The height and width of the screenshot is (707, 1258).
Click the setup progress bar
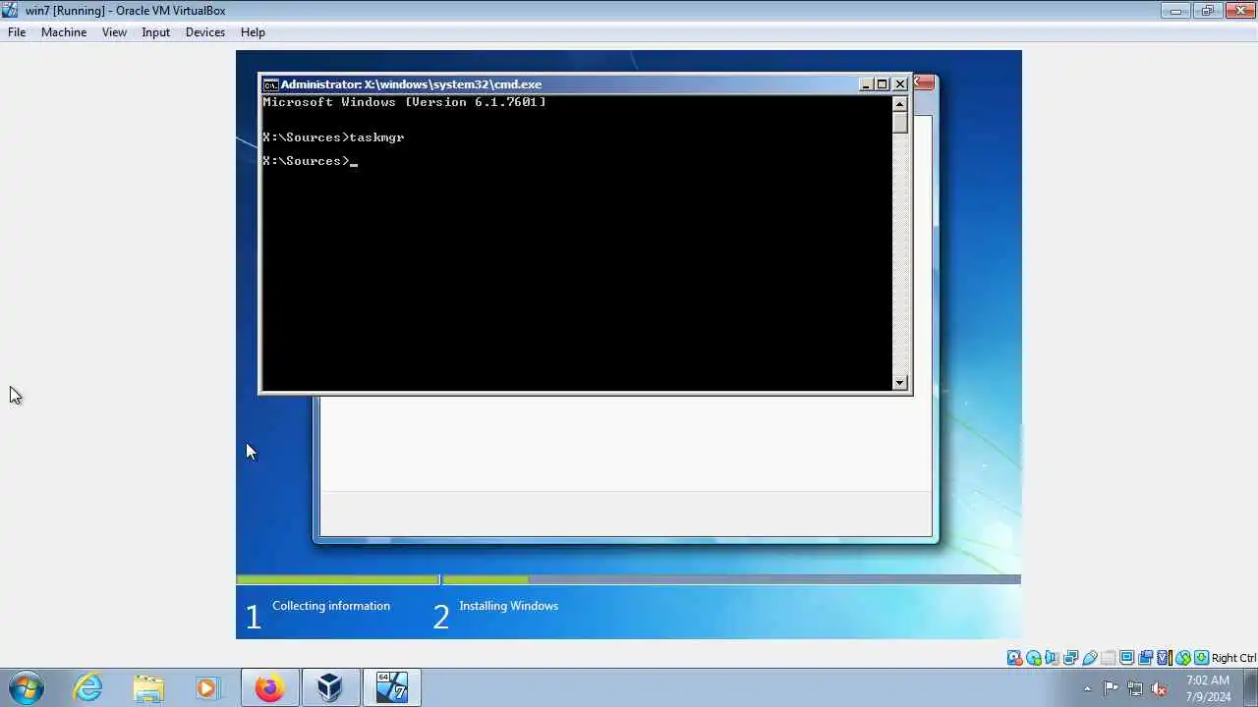[628, 579]
